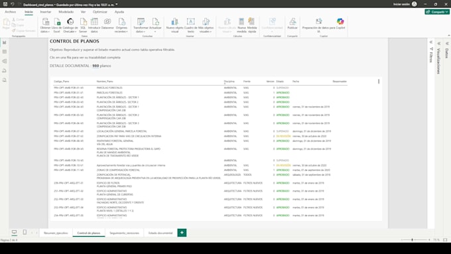Add a new report page
This screenshot has height=254, width=451.
[x=182, y=233]
